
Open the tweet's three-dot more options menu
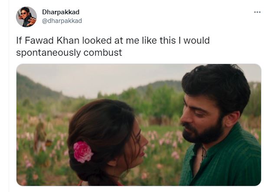click(257, 12)
